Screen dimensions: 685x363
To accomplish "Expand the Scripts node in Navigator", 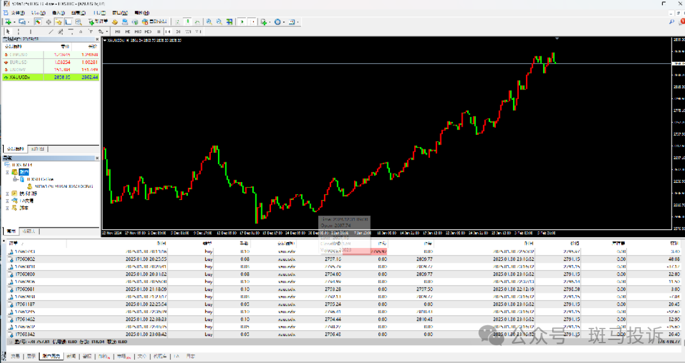I will [7, 208].
